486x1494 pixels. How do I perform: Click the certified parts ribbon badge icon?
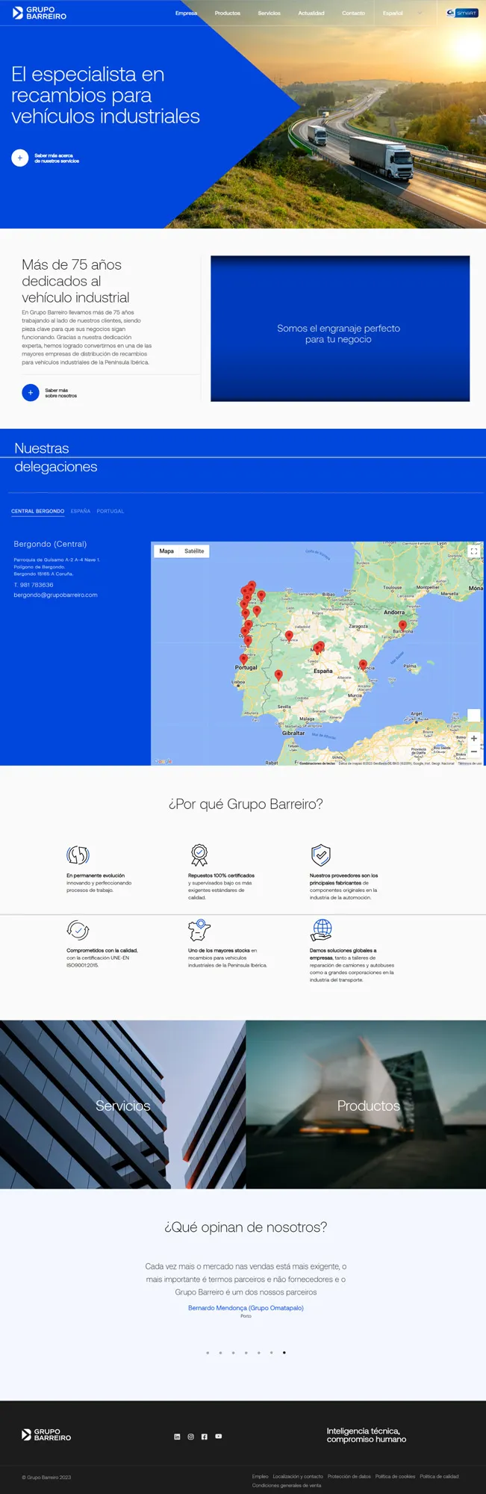tap(199, 855)
